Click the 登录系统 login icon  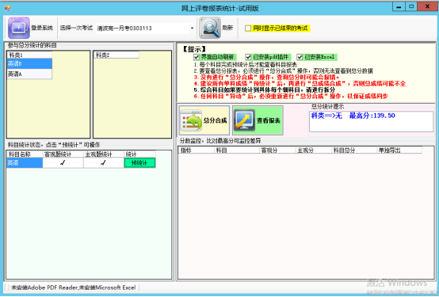point(19,28)
